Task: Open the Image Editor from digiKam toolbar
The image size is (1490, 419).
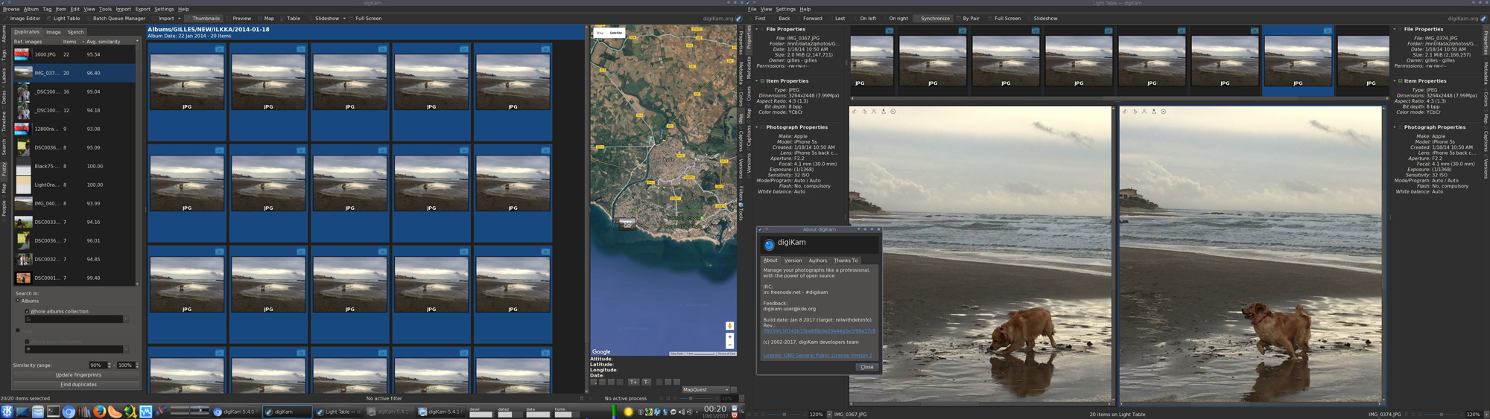Action: 21,19
